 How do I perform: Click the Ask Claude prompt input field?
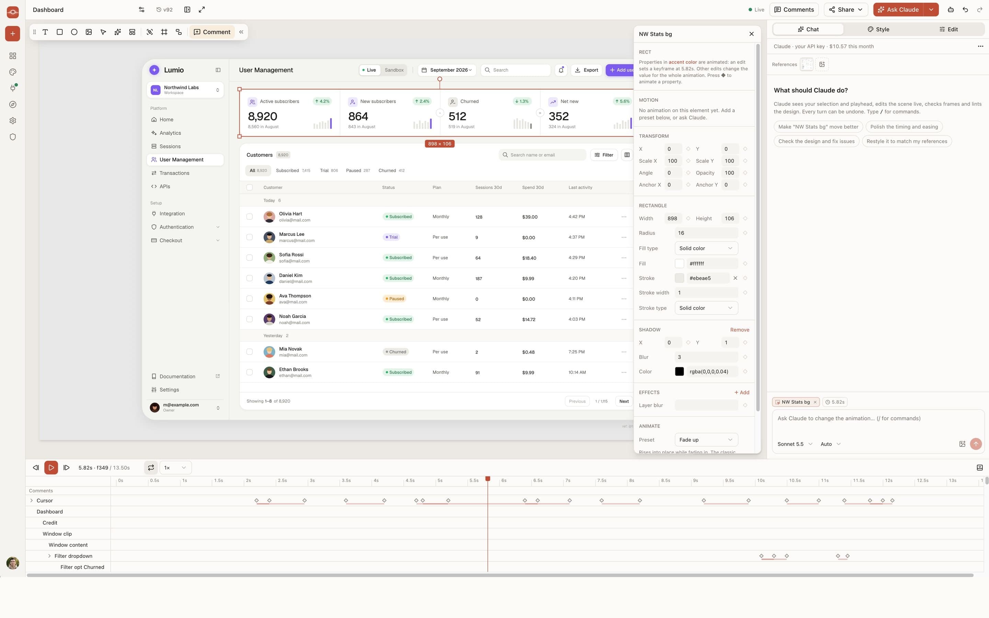coord(878,423)
